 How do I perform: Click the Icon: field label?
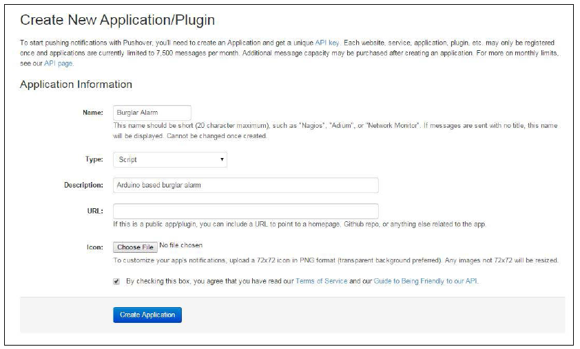click(x=95, y=247)
